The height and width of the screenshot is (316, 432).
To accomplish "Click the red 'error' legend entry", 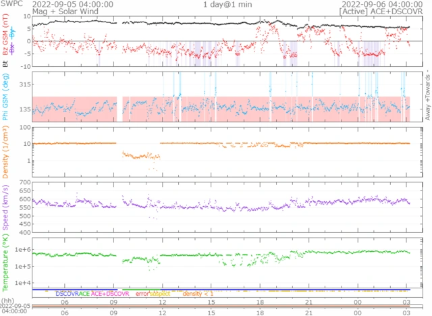I will coord(142,294).
